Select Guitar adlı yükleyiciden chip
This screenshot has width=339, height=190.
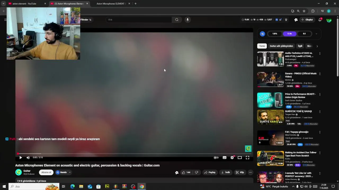(281, 46)
